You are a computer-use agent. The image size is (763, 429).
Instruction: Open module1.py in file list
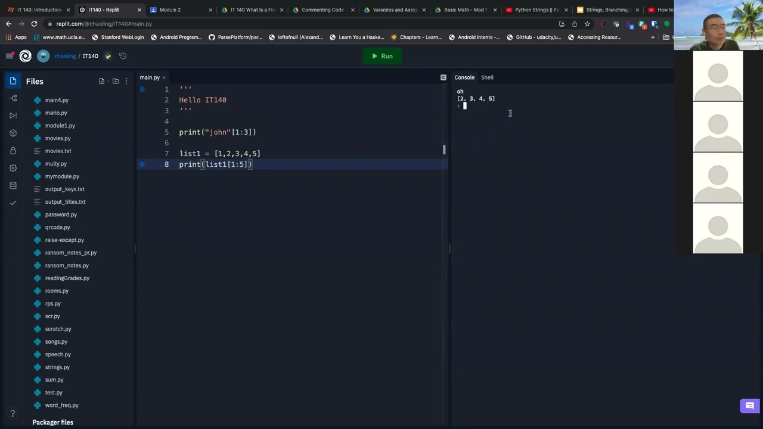coord(60,126)
